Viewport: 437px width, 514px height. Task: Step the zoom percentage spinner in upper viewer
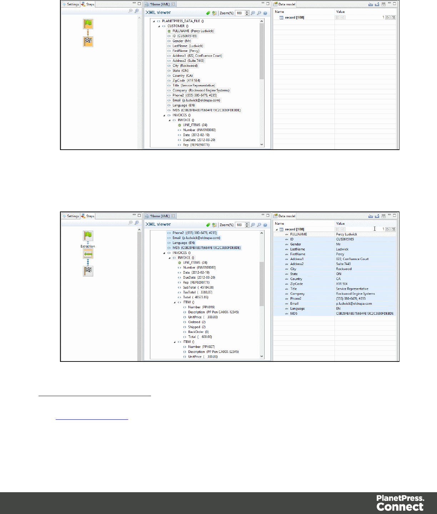(247, 13)
